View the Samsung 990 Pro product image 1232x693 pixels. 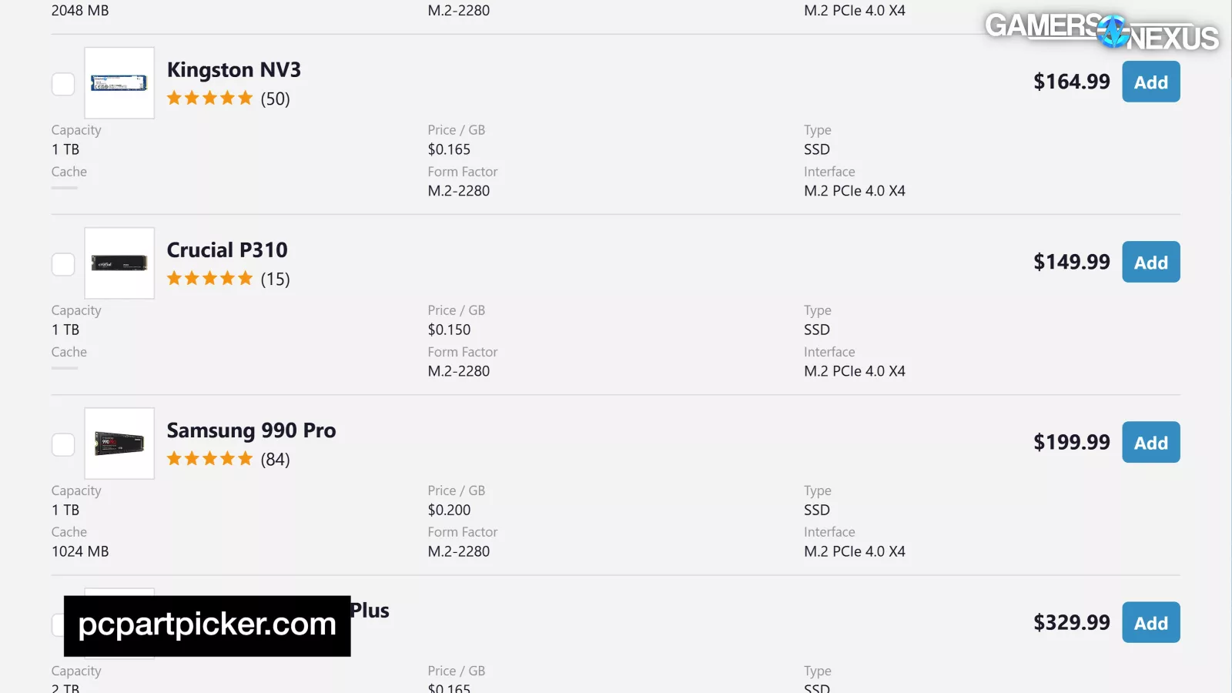point(119,444)
